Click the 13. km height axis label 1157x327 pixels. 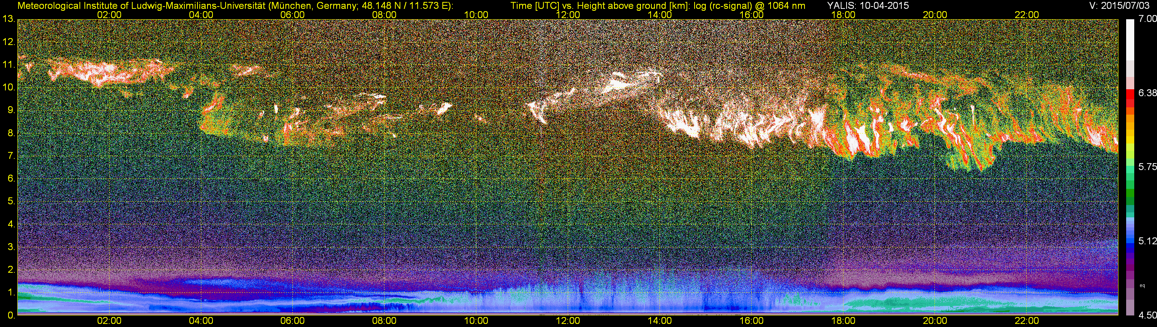pyautogui.click(x=8, y=19)
